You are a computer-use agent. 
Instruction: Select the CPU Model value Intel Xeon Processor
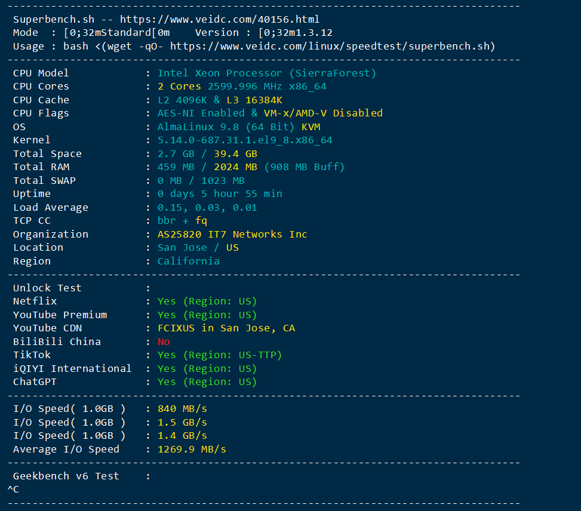point(267,73)
